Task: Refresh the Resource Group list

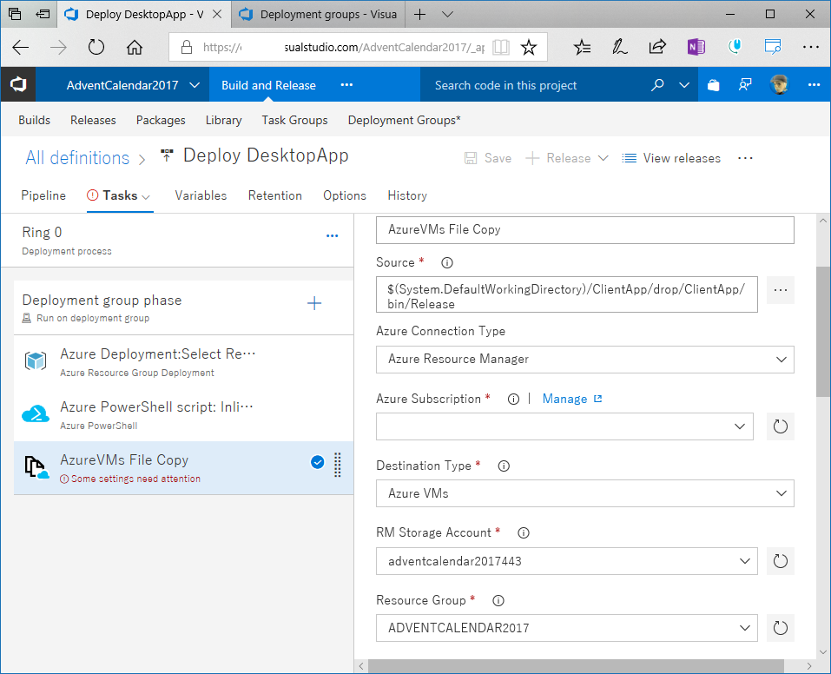Action: 780,628
